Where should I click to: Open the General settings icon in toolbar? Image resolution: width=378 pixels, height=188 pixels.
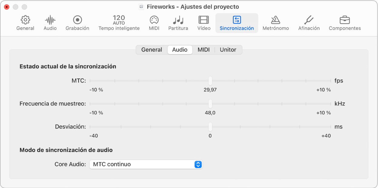(25, 23)
